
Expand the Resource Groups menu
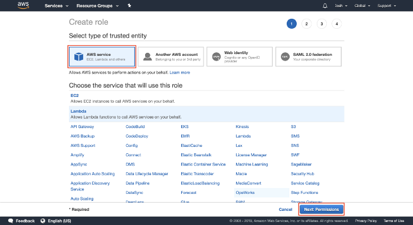coord(97,6)
